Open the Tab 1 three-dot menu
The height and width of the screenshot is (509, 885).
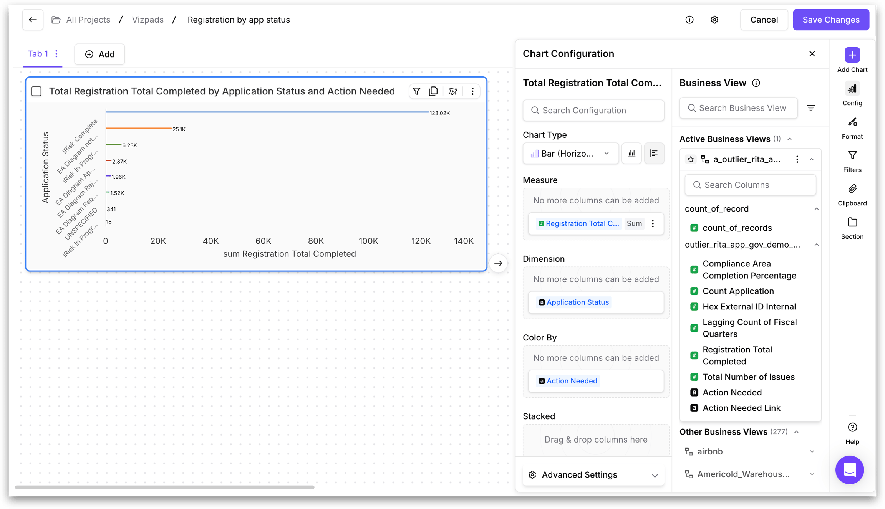click(x=56, y=54)
